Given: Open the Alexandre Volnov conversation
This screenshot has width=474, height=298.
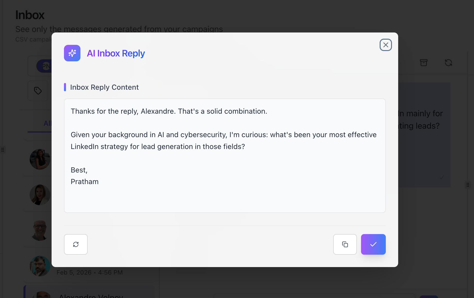Looking at the screenshot, I should point(91,296).
